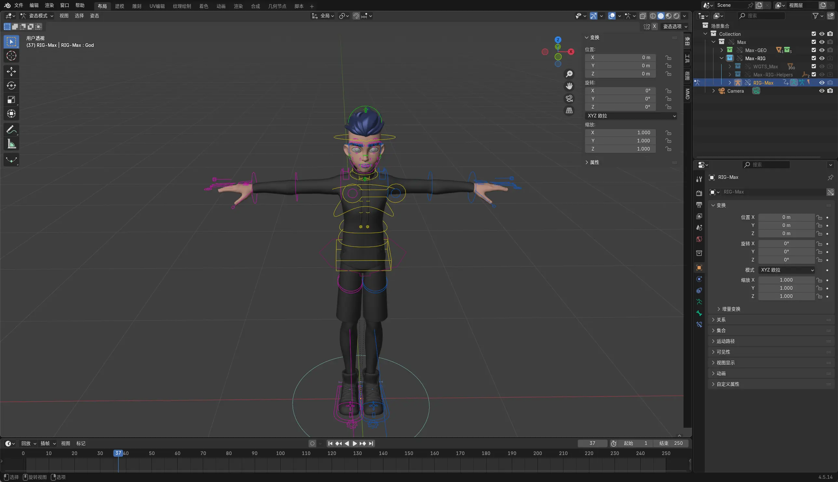Toggle camera view icon in viewport

[569, 98]
